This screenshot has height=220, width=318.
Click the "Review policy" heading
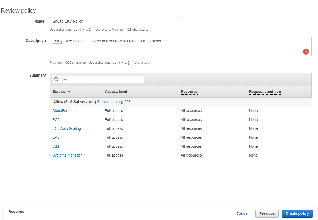18,10
